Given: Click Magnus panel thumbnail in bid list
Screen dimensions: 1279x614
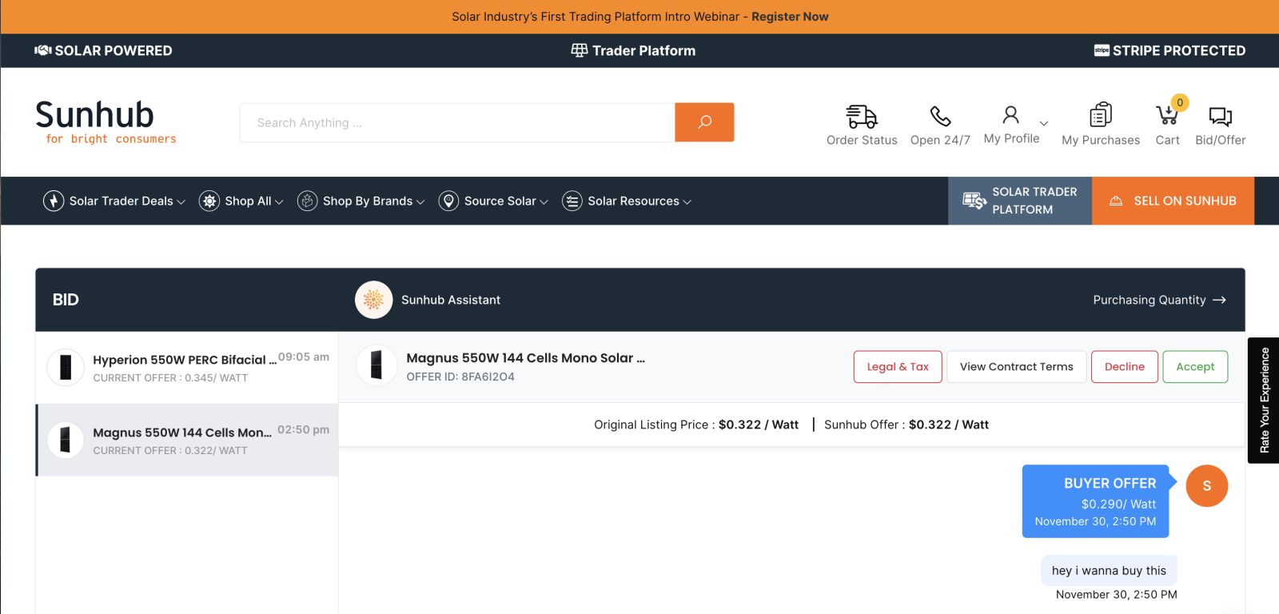Looking at the screenshot, I should coord(66,440).
